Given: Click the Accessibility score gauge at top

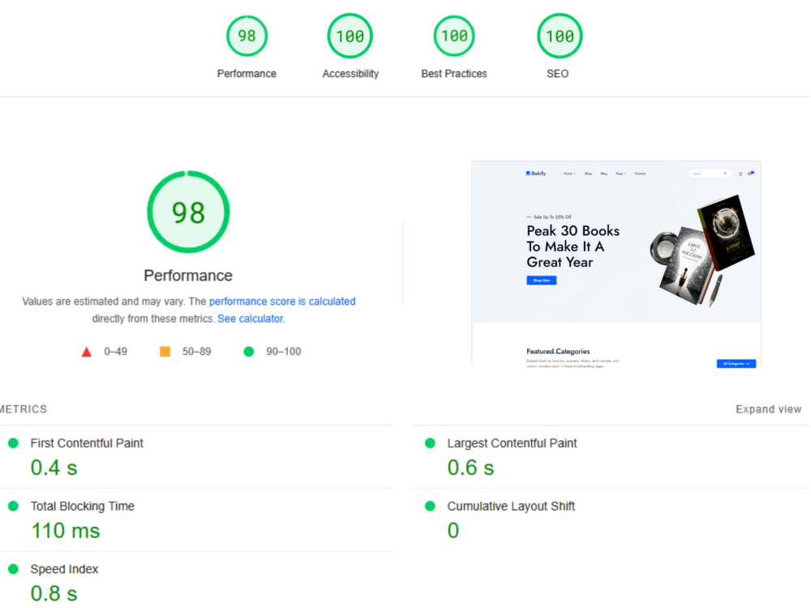Looking at the screenshot, I should click(350, 36).
